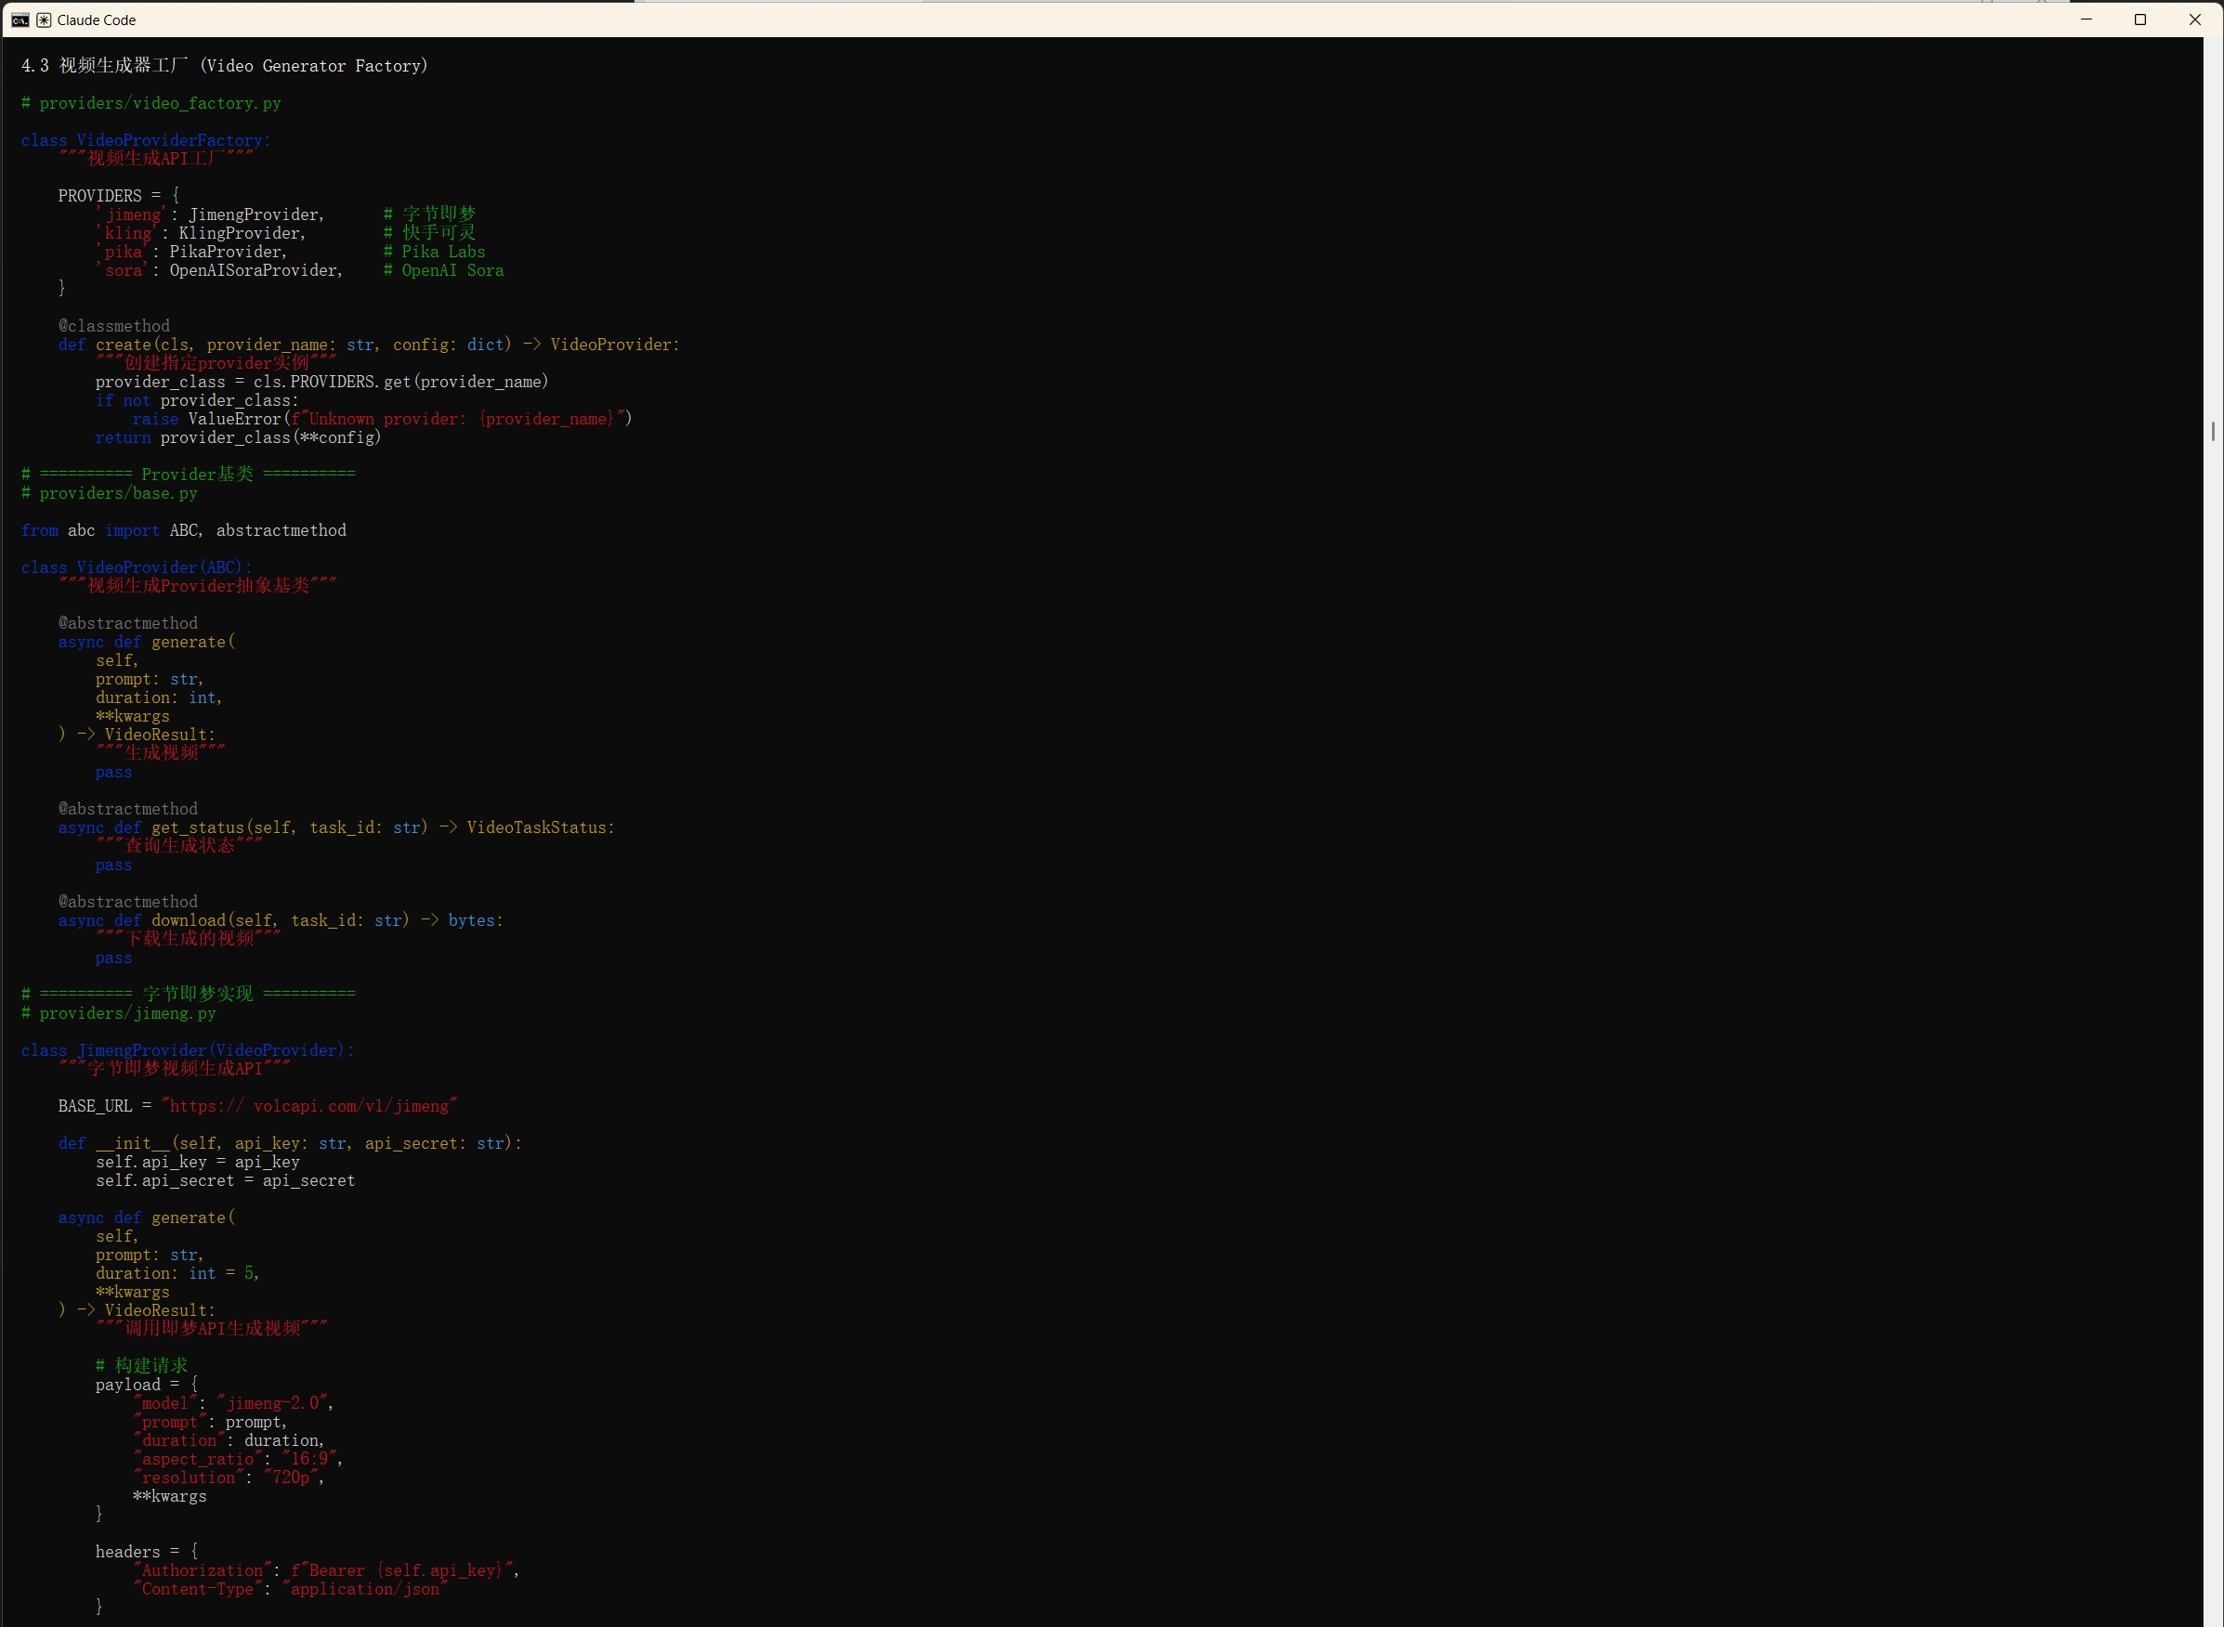The width and height of the screenshot is (2224, 1627).
Task: Click docstring '视频生成Provider抽象基类'
Action: (197, 586)
